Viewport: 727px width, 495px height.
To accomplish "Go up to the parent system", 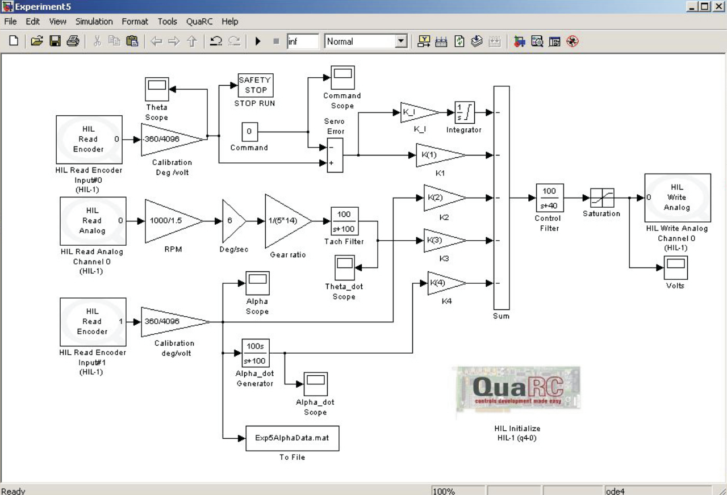I will point(192,41).
